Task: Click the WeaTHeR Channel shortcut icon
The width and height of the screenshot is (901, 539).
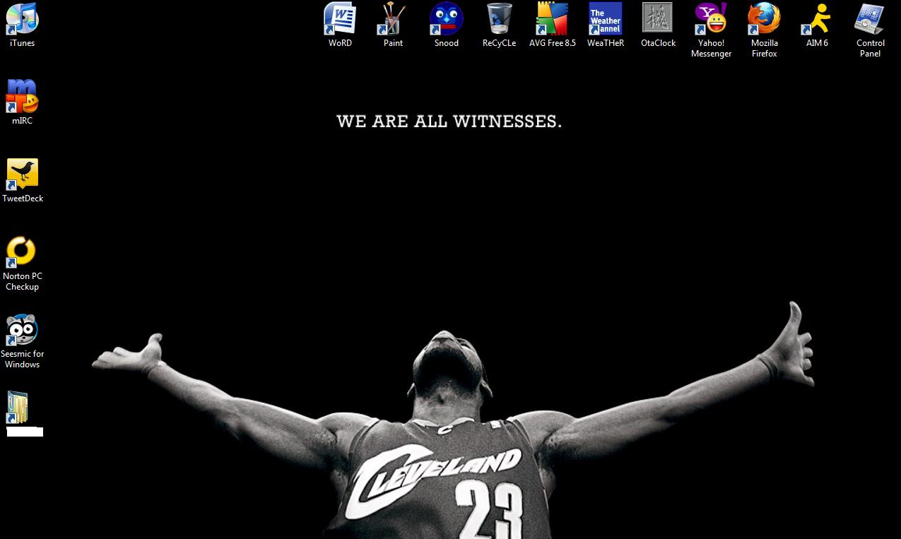Action: 605,19
